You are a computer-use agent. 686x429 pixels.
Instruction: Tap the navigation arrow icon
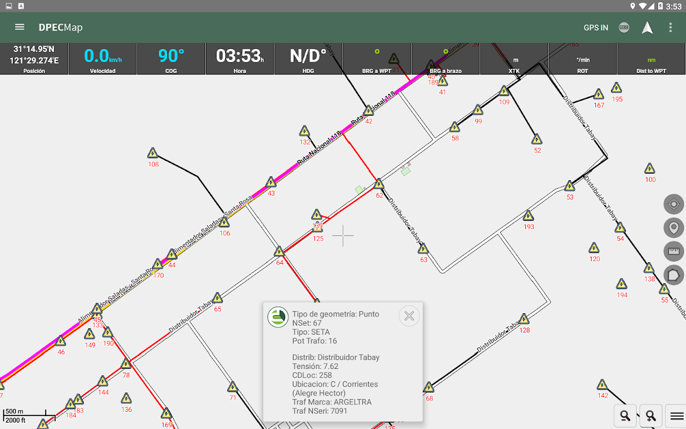[x=647, y=27]
